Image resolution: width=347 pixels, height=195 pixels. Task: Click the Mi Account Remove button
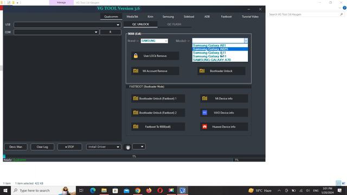click(155, 71)
